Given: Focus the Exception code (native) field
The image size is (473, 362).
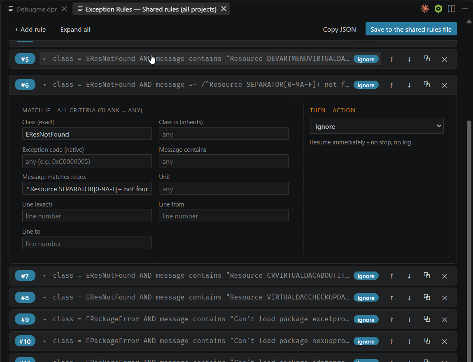Looking at the screenshot, I should pos(87,161).
